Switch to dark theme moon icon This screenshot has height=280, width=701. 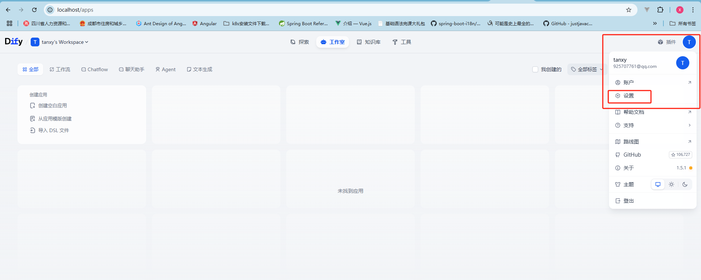pyautogui.click(x=685, y=184)
